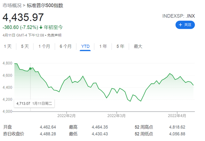Select the 5 天 time range tab
This screenshot has width=205, height=141.
[x=25, y=47]
